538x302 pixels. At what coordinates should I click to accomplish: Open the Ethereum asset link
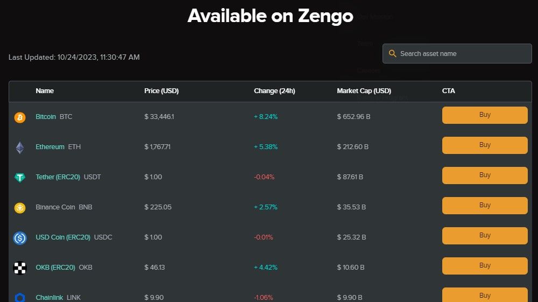click(x=50, y=147)
